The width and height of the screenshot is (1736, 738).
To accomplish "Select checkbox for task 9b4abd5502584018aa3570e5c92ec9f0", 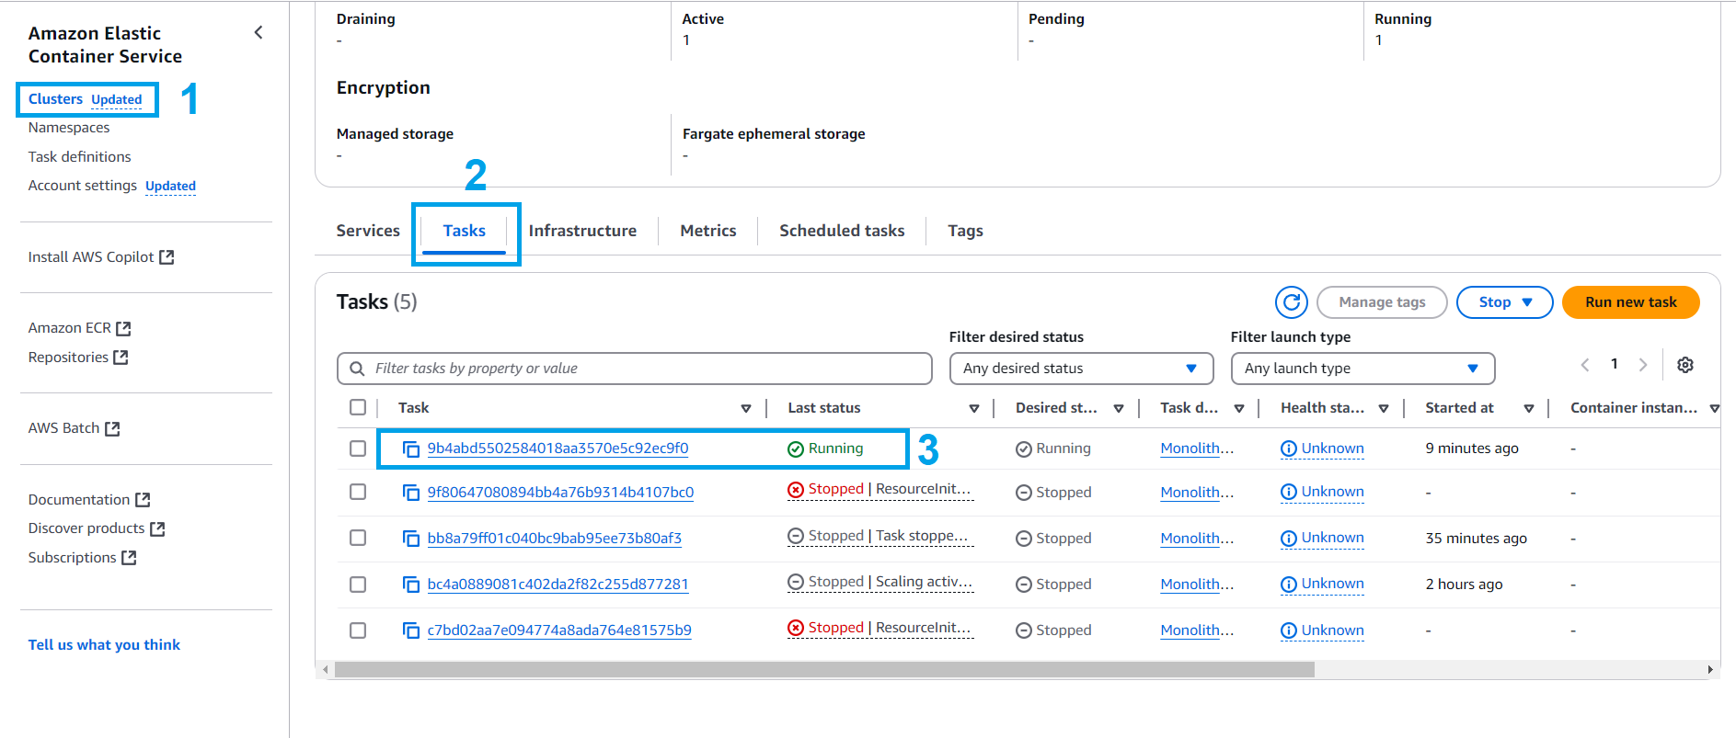I will (x=358, y=448).
